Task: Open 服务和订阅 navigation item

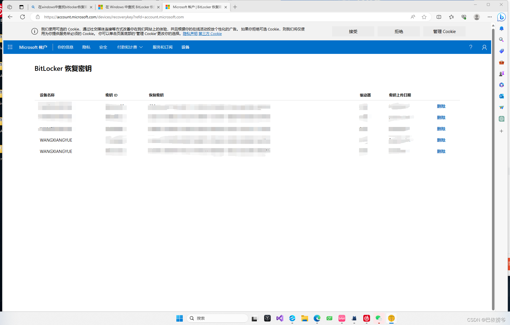Action: click(x=162, y=47)
